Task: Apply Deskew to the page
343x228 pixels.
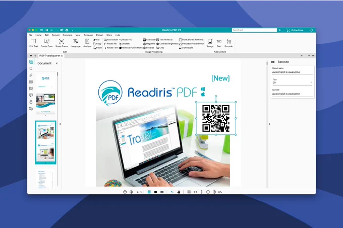Action: (x=125, y=44)
